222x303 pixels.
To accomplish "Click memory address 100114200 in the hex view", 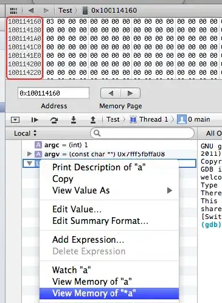I will coord(24,64).
